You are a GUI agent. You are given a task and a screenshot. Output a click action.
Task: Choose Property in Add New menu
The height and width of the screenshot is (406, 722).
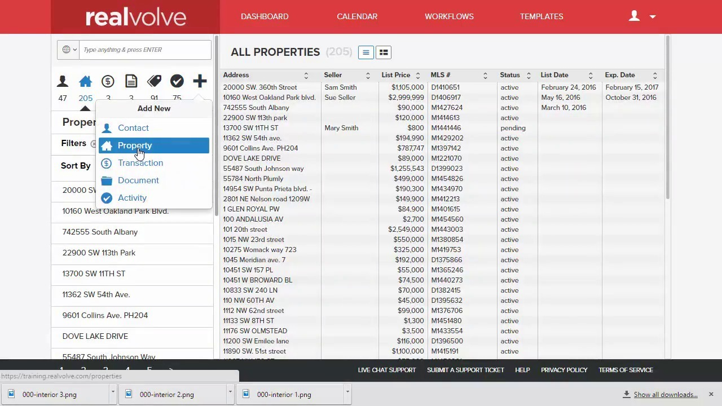click(x=153, y=145)
